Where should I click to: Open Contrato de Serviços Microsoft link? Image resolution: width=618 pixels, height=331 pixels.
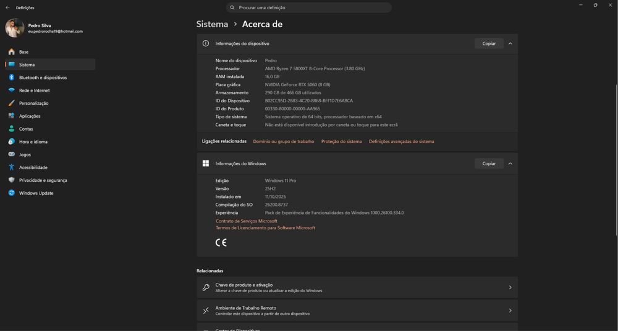247,221
